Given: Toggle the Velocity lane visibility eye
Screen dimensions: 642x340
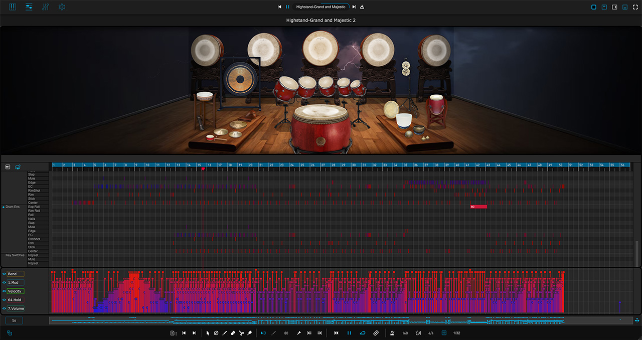Looking at the screenshot, I should click(x=4, y=291).
